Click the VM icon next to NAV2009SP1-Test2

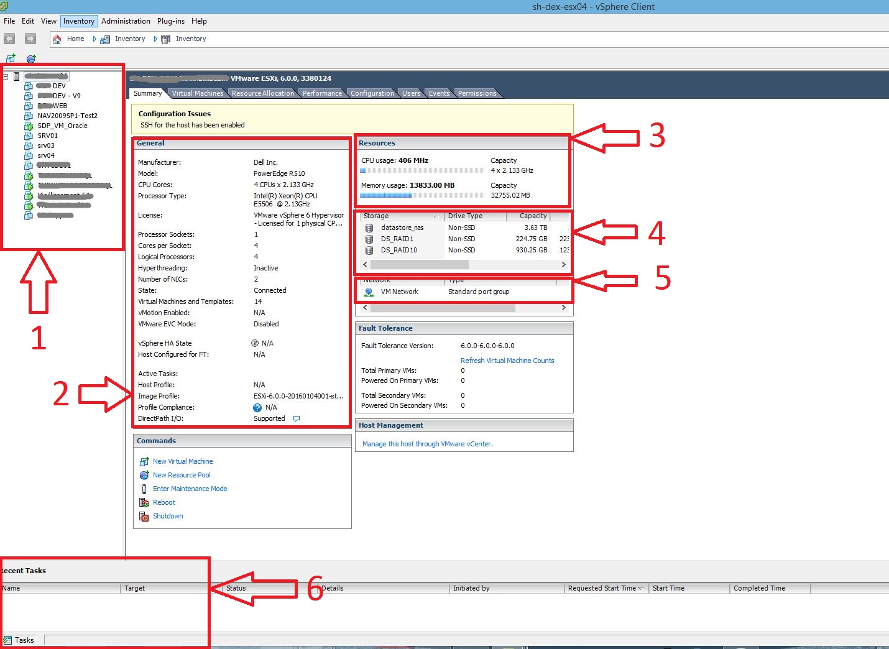click(29, 116)
